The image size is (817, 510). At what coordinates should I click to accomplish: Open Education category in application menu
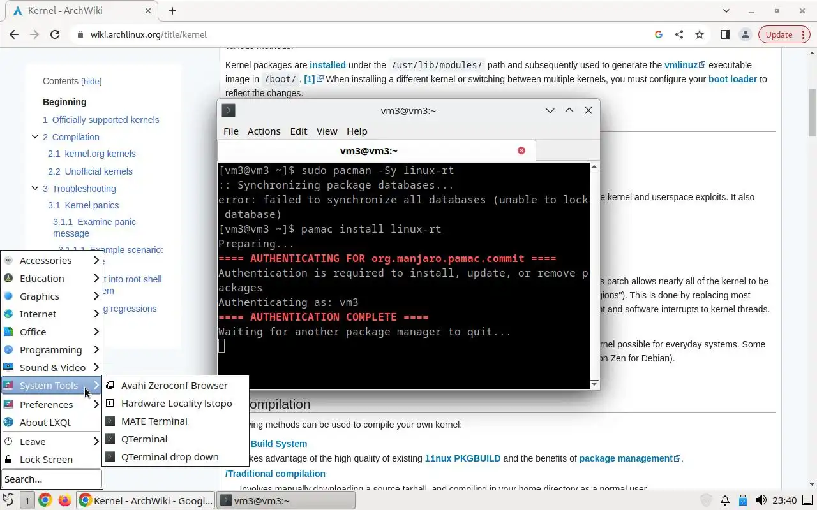pyautogui.click(x=51, y=278)
